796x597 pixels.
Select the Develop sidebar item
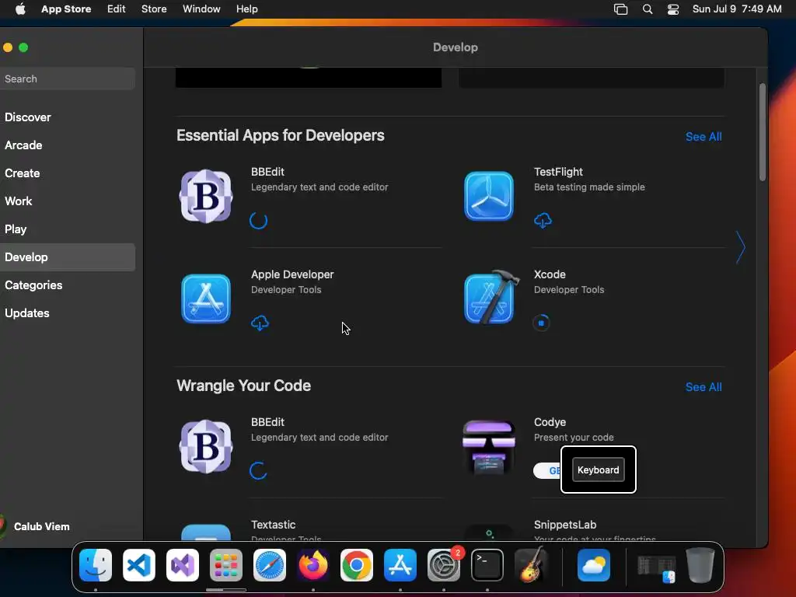[68, 257]
